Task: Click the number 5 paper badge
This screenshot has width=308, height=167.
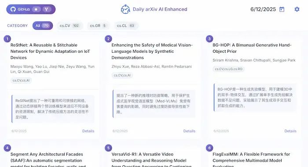Action: click(108, 148)
